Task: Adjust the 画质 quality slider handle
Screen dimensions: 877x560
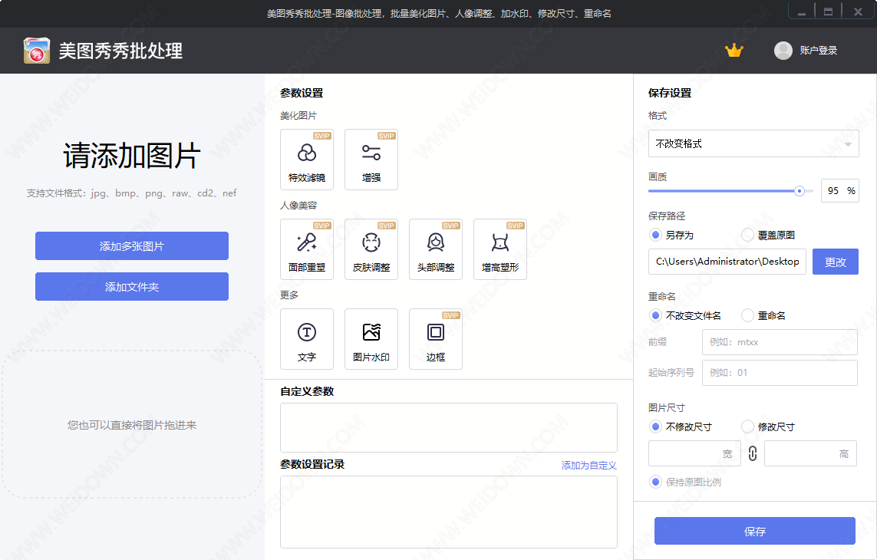Action: tap(800, 191)
